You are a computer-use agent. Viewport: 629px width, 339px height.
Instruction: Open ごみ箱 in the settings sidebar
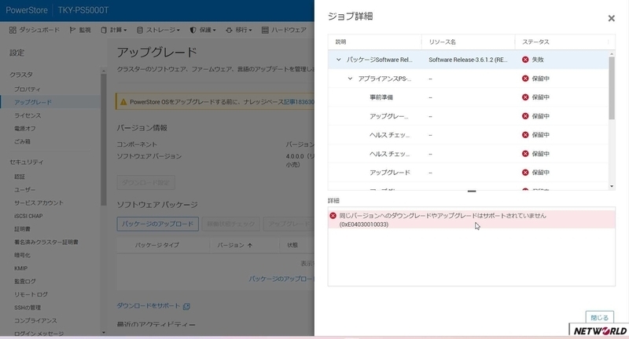pyautogui.click(x=22, y=141)
